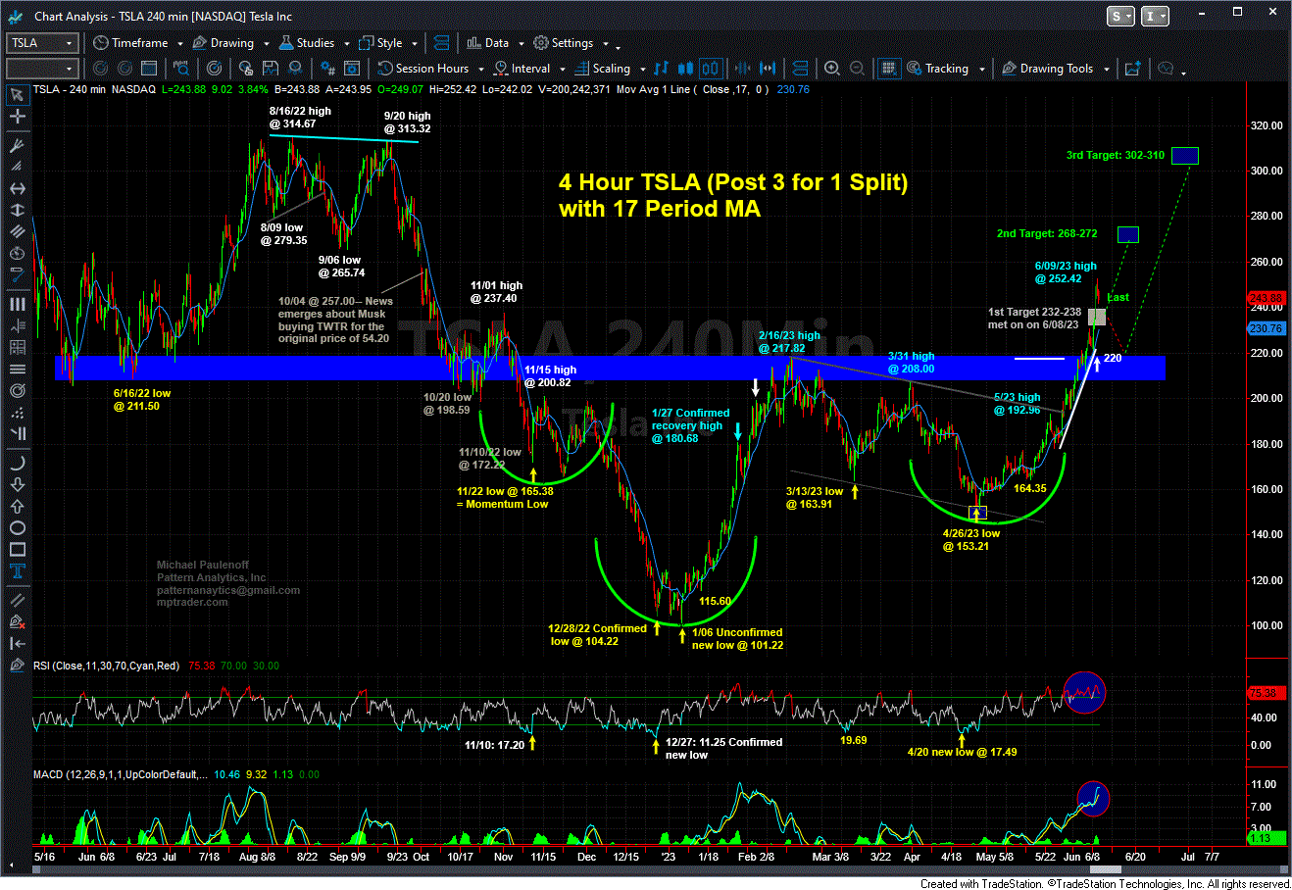Click the '8/16/22 high @ 314.67' annotation
Image resolution: width=1292 pixels, height=890 pixels.
pyautogui.click(x=300, y=118)
